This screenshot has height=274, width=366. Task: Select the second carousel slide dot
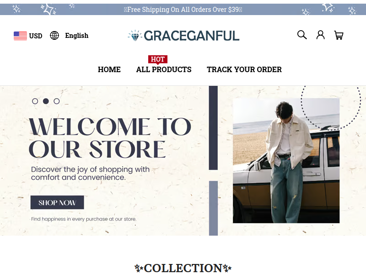coord(46,101)
